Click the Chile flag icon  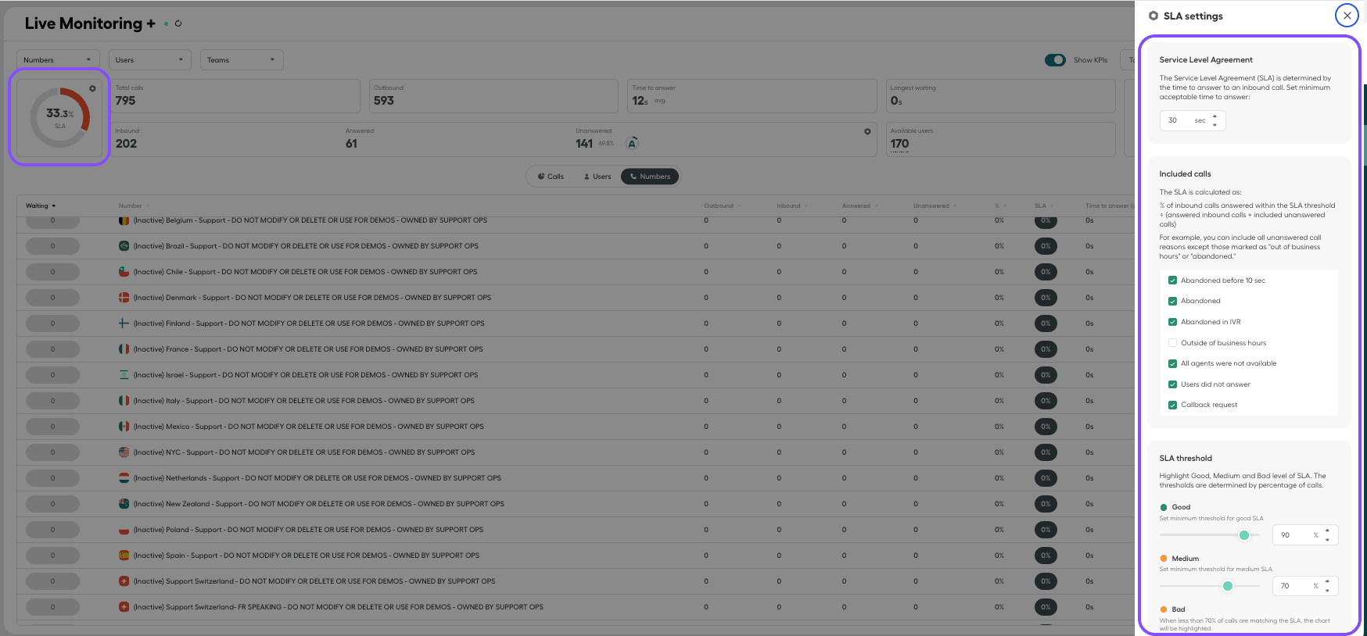(x=124, y=272)
